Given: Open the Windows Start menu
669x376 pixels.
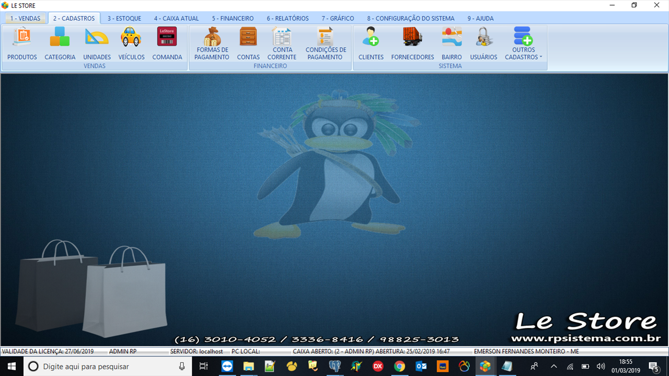Looking at the screenshot, I should 11,366.
